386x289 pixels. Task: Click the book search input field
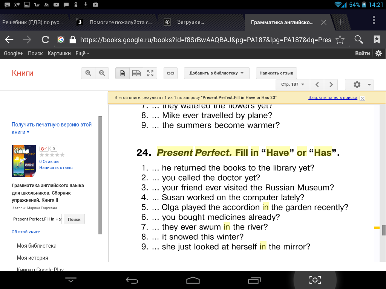point(37,219)
